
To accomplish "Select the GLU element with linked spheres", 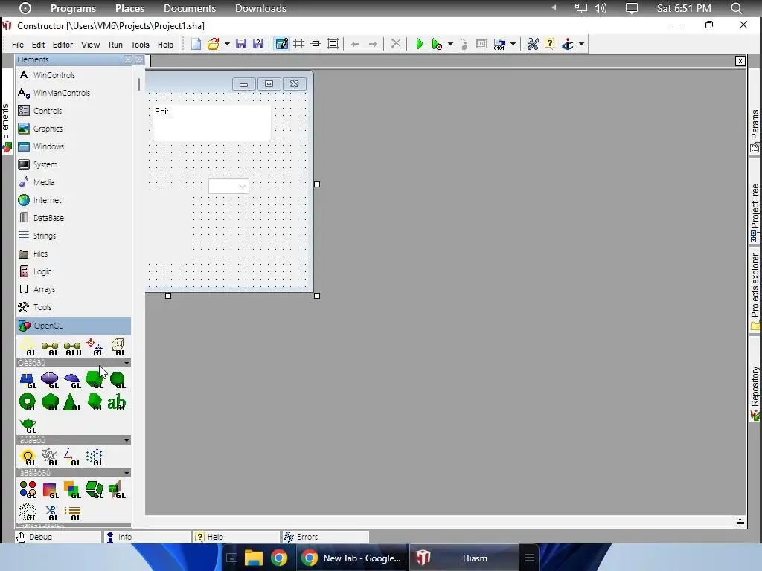I will [x=72, y=348].
